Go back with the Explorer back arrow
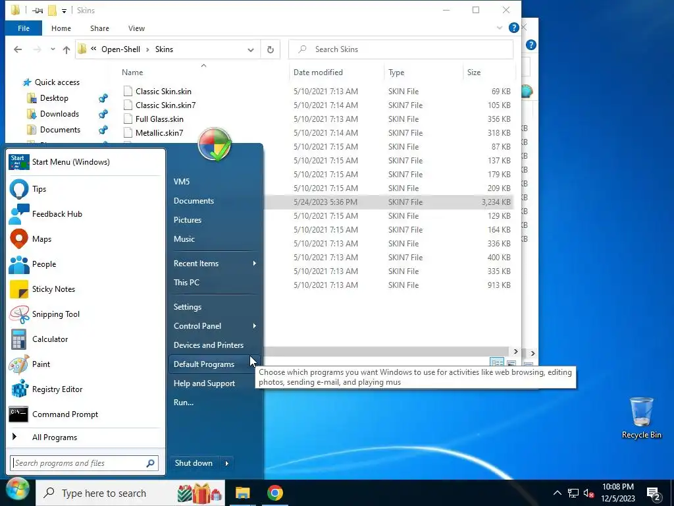Screen dimensions: 674x506 (x=18, y=49)
